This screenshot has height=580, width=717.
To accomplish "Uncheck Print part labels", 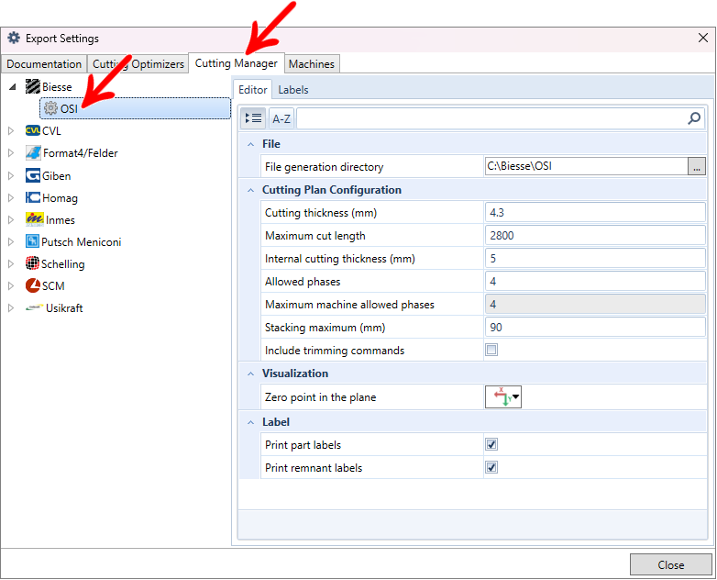I will pyautogui.click(x=491, y=444).
